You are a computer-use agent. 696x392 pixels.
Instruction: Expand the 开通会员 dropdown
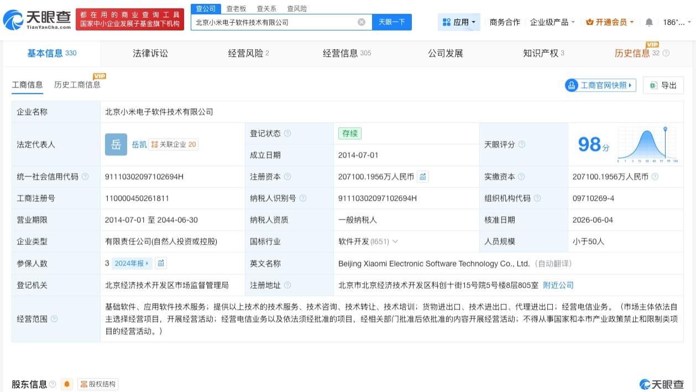tap(610, 22)
